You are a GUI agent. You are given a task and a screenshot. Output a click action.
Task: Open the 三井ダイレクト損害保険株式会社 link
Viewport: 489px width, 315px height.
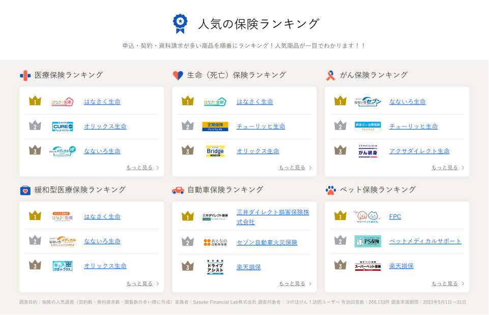[x=272, y=217]
